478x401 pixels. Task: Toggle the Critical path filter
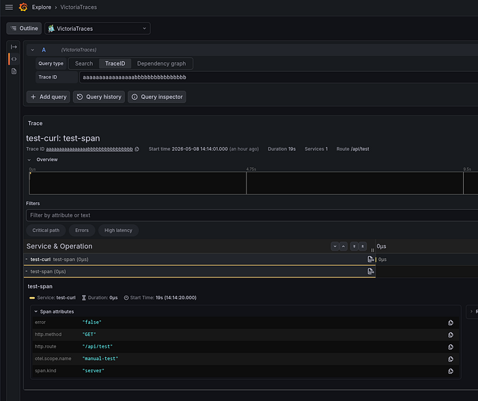point(46,230)
